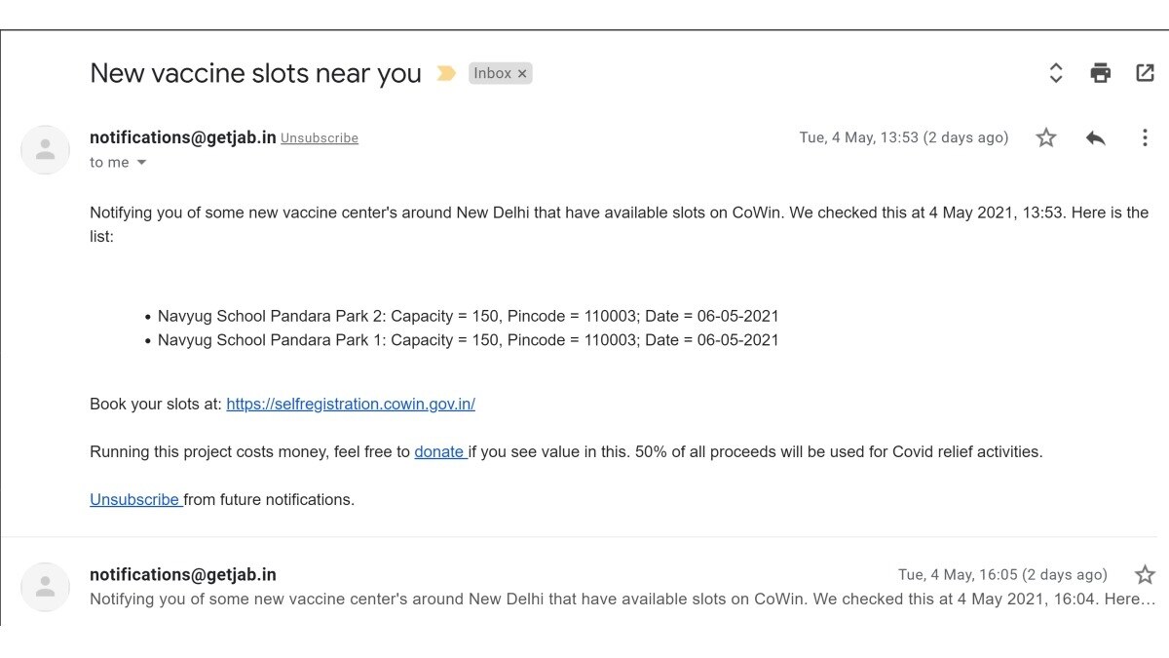Follow the donate link

[439, 451]
